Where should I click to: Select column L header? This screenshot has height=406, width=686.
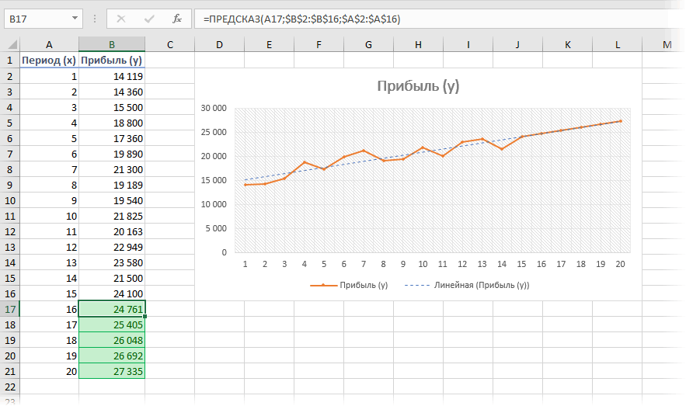(618, 45)
